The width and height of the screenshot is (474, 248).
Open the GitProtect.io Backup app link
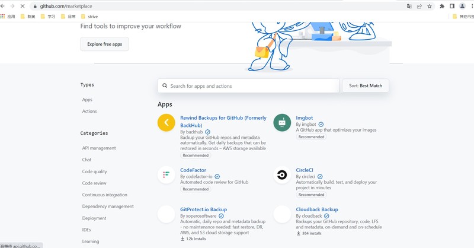coord(203,209)
